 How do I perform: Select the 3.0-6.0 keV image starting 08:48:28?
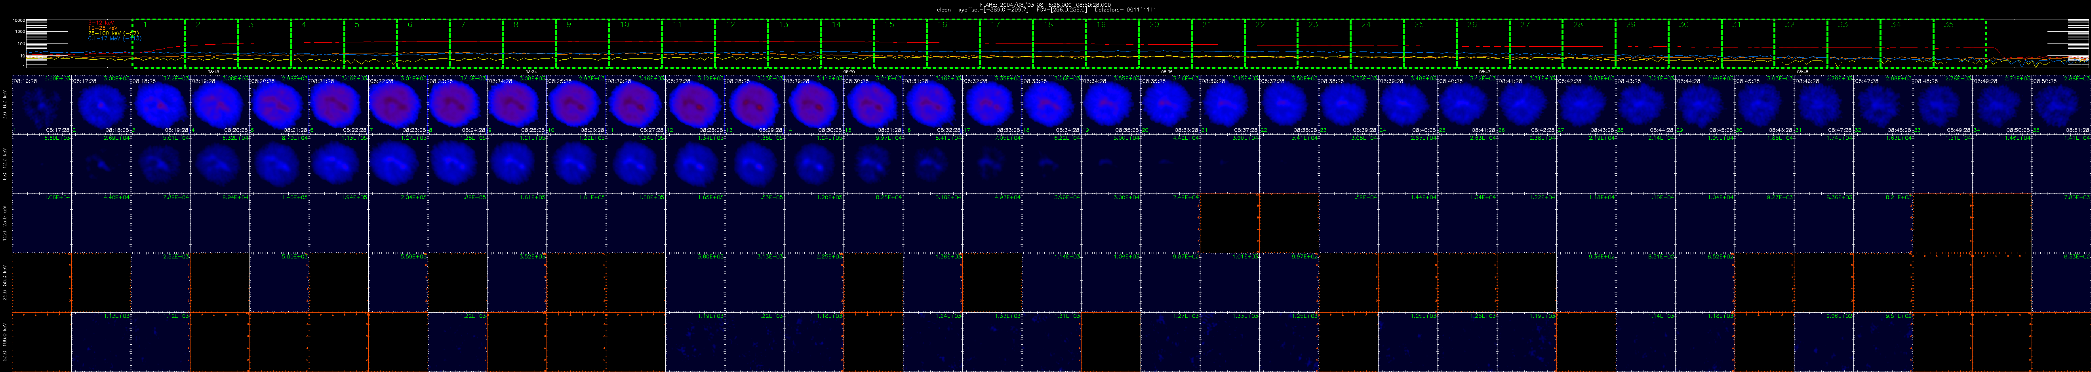click(x=1942, y=104)
